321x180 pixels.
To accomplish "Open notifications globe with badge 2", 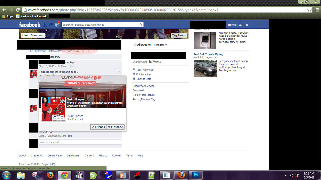I will (57, 25).
